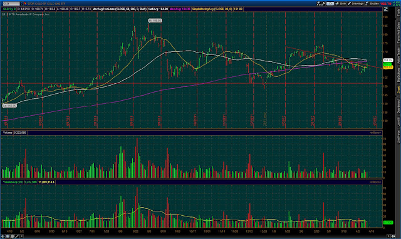Select the trendline drawing tool icon

pyautogui.click(x=17, y=236)
